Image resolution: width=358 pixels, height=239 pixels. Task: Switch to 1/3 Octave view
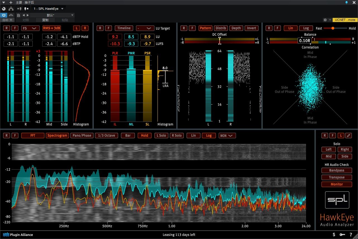[106, 136]
